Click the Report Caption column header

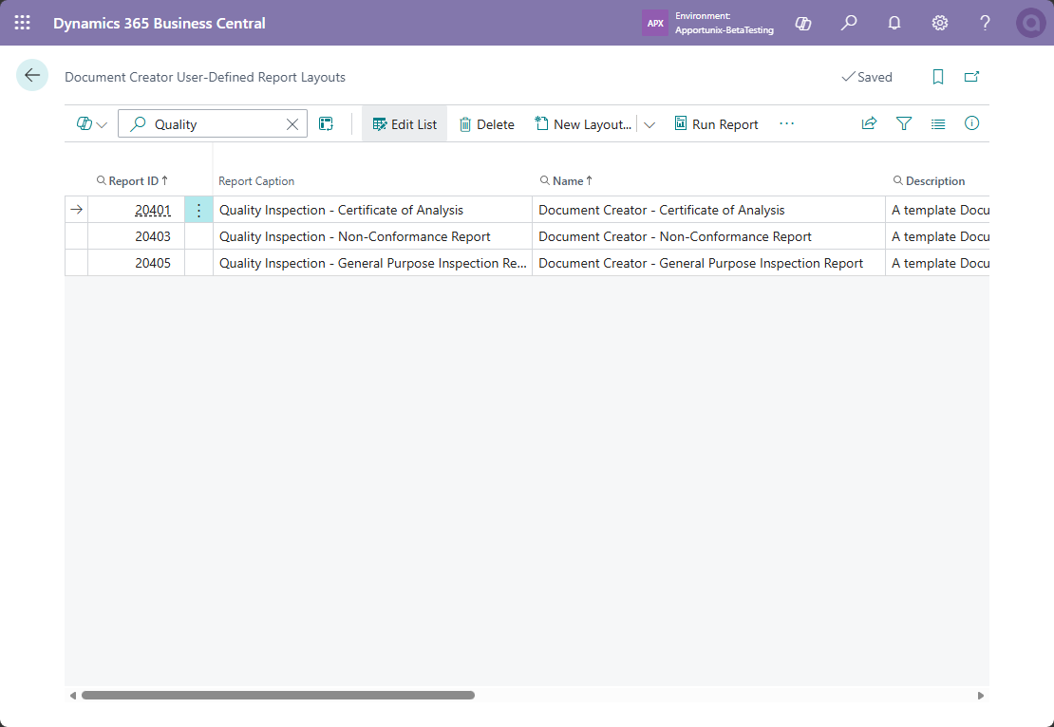pyautogui.click(x=256, y=181)
